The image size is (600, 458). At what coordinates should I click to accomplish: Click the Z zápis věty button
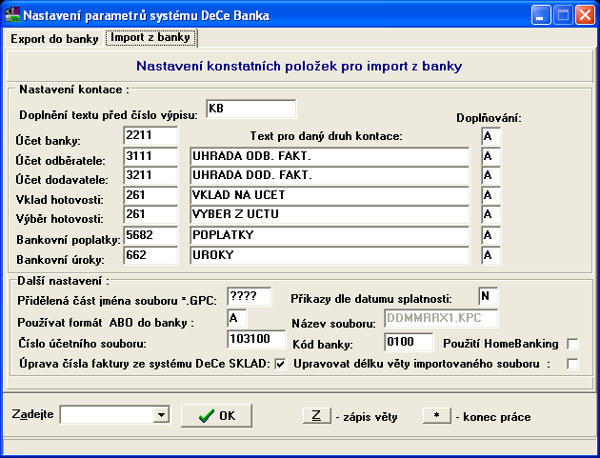point(317,415)
